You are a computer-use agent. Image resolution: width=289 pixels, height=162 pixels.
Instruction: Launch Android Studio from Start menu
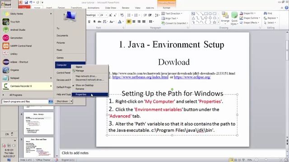click(27, 30)
